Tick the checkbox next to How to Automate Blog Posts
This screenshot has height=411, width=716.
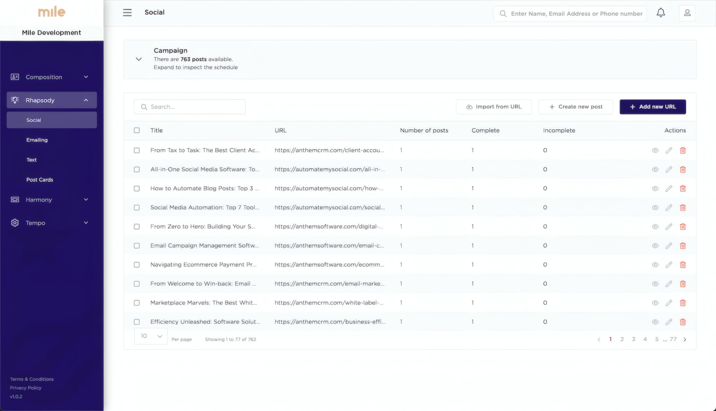click(x=137, y=188)
